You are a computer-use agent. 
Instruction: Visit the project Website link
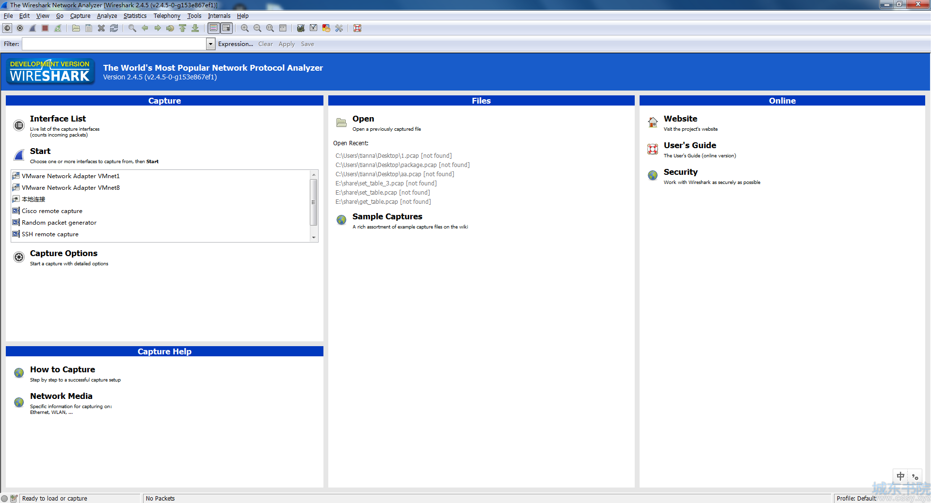point(680,119)
